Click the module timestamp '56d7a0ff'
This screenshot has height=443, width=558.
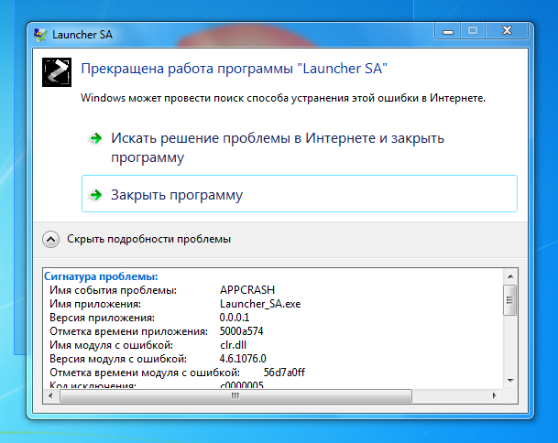[284, 373]
